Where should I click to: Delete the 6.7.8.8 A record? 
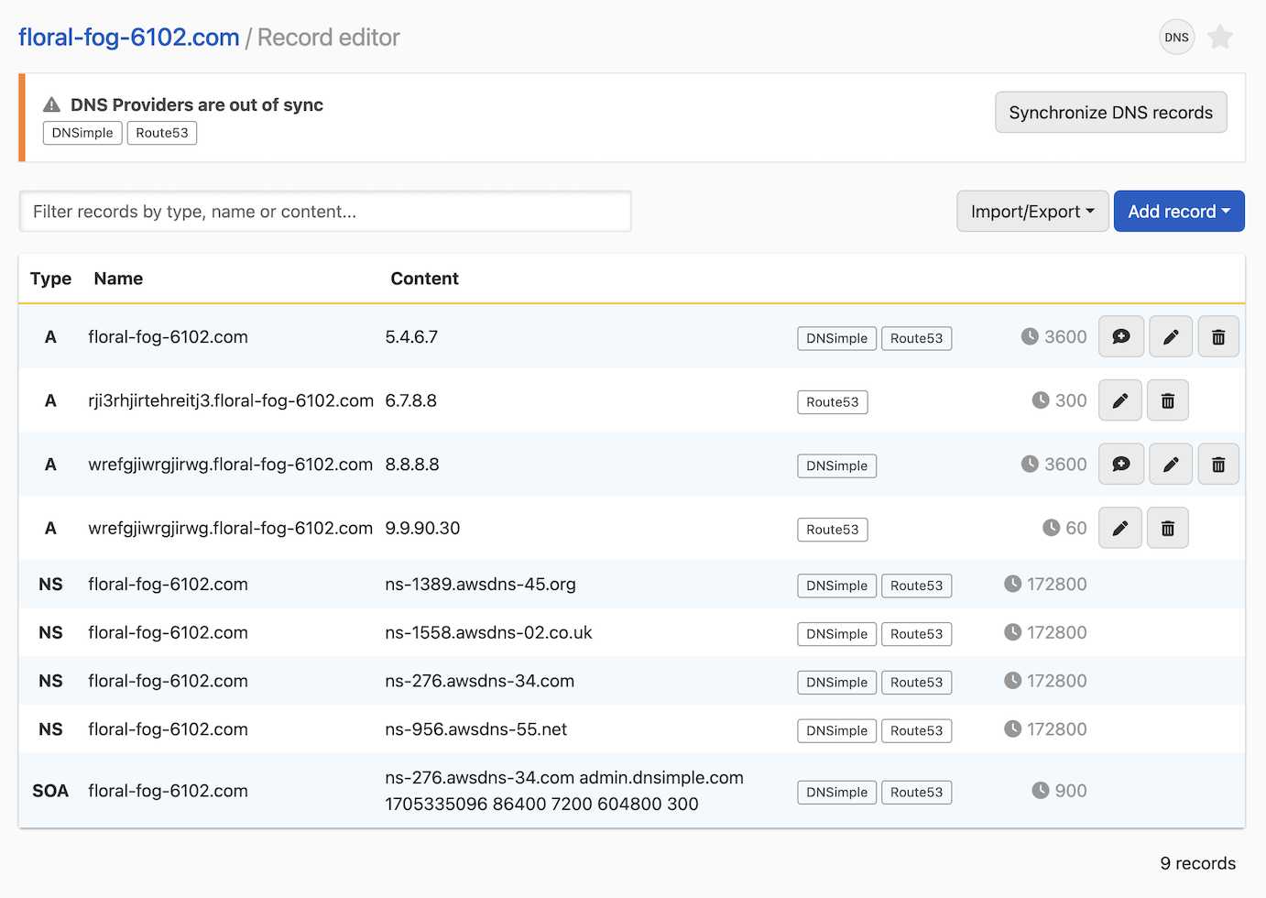pos(1168,400)
